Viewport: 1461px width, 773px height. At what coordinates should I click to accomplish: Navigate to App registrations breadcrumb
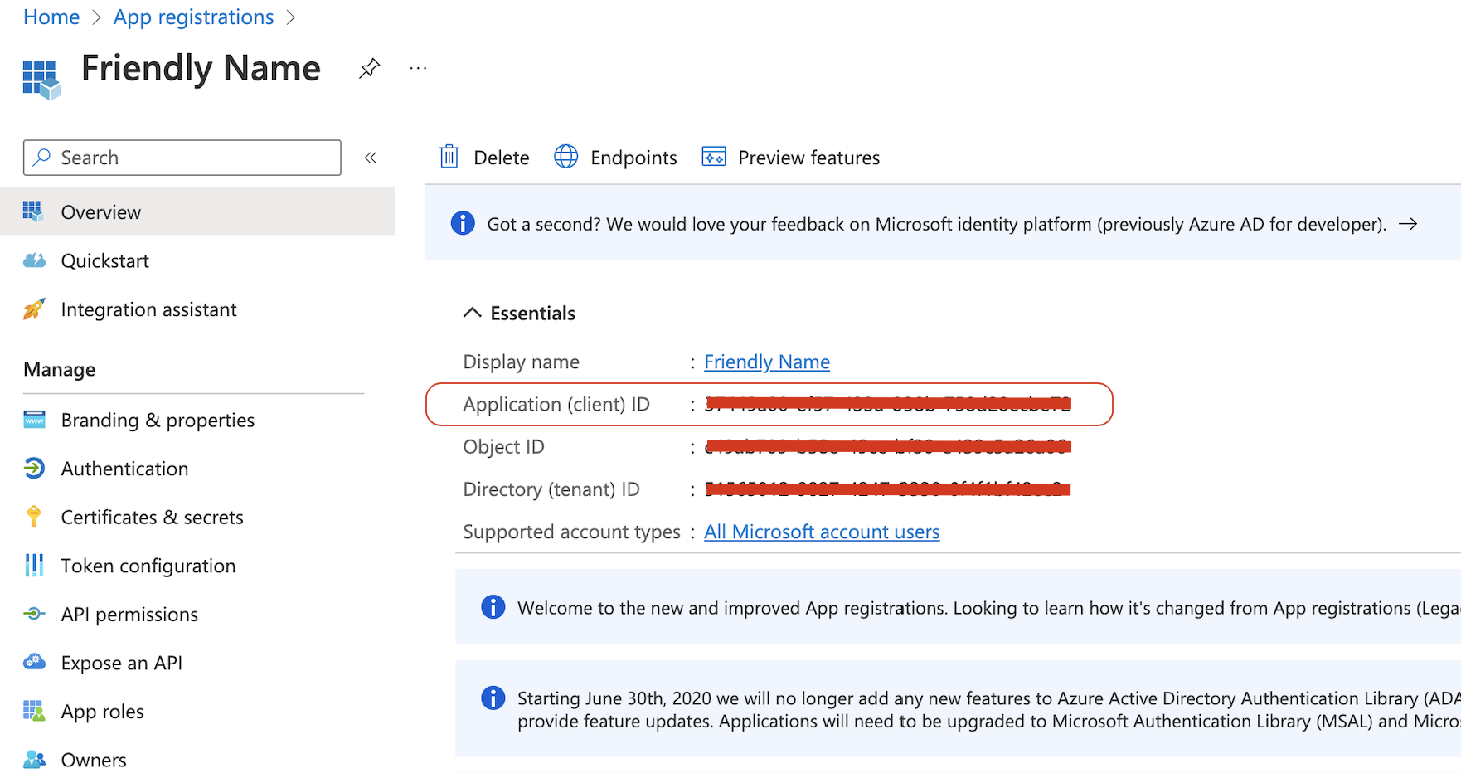point(193,17)
